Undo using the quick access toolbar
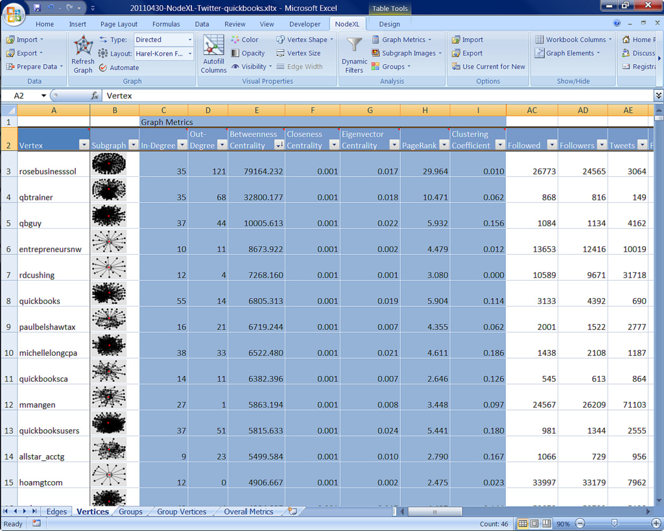Viewport: 664px width, 531px height. [51, 8]
